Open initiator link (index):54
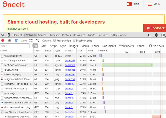This screenshot has height=118, width=166. click(x=70, y=75)
